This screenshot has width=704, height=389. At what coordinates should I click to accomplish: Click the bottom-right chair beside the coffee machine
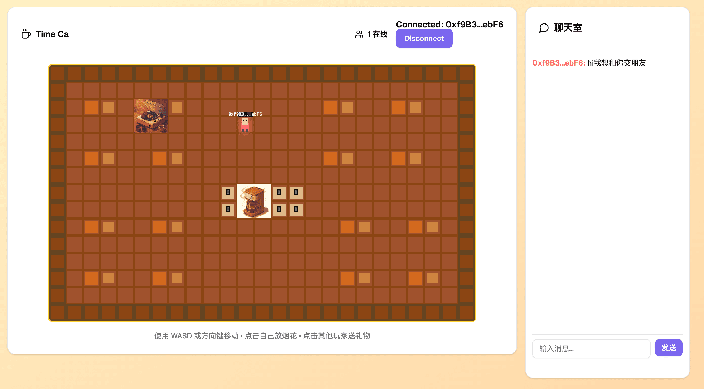296,209
